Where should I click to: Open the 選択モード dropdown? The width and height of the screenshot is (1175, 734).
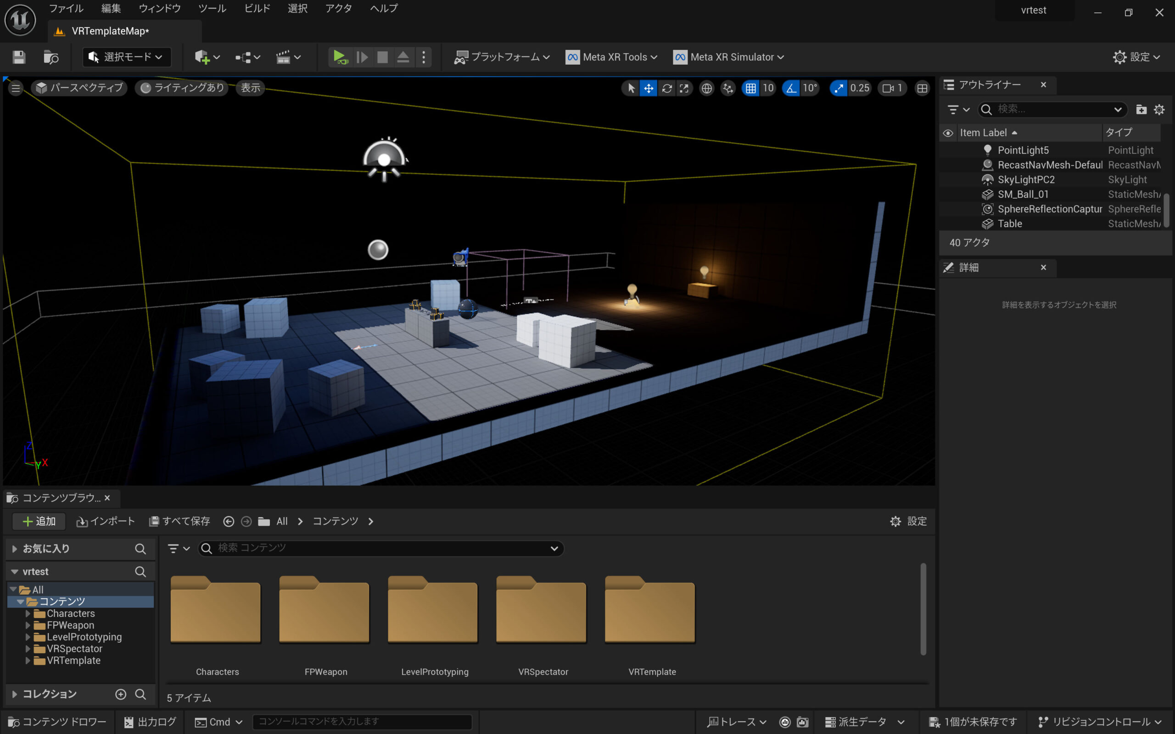point(127,57)
